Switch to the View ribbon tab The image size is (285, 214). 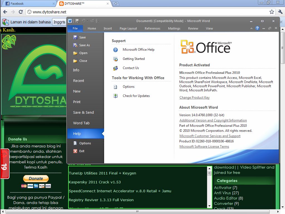[x=209, y=28]
